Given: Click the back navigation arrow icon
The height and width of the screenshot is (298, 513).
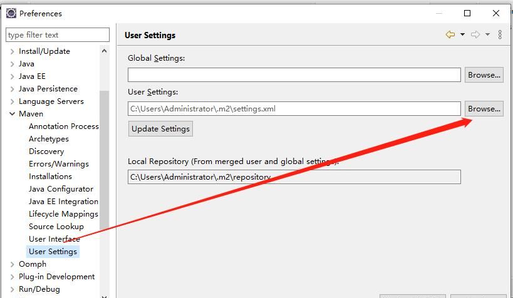Looking at the screenshot, I should (x=450, y=35).
